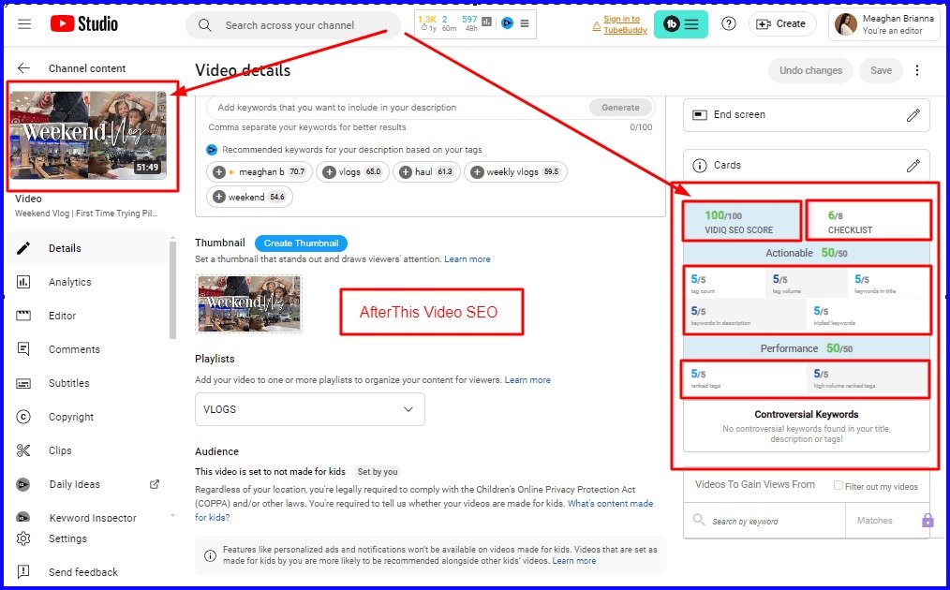Toggle Filter out my videos checkbox
This screenshot has width=950, height=590.
pos(838,485)
